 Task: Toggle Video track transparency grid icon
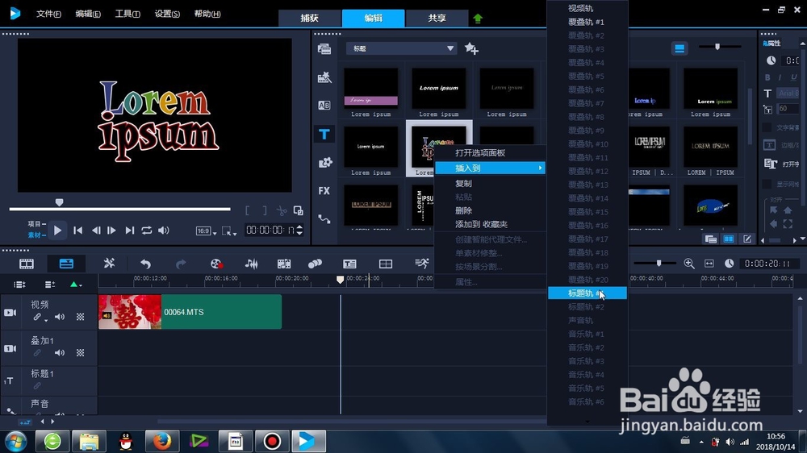tap(80, 317)
